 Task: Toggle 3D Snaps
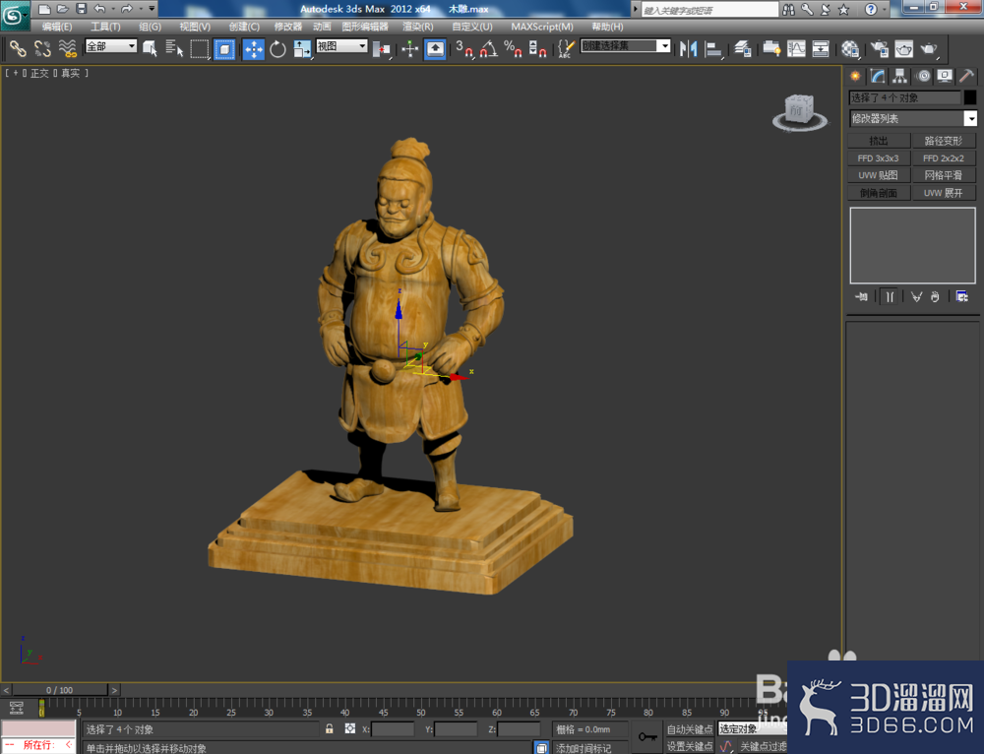click(x=464, y=48)
